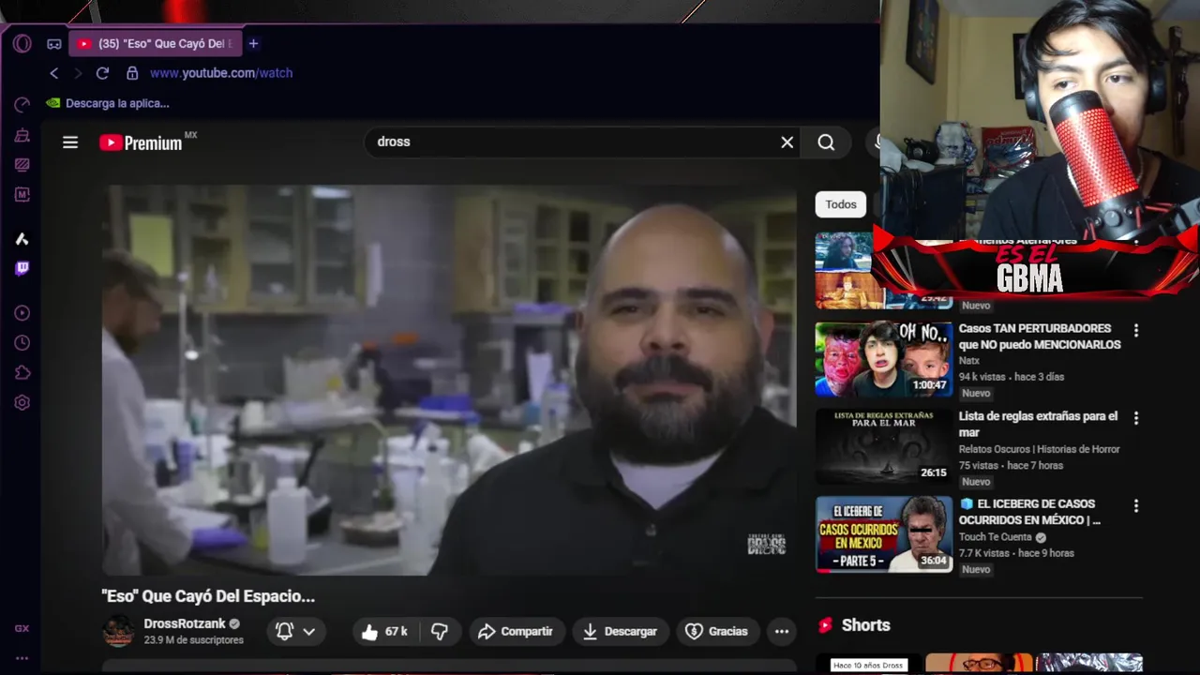Reload the YouTube page

[102, 73]
